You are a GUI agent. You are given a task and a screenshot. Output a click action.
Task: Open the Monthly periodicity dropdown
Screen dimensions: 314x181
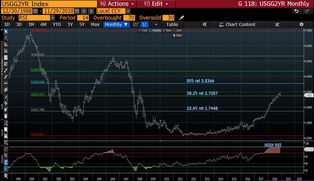(x=116, y=24)
